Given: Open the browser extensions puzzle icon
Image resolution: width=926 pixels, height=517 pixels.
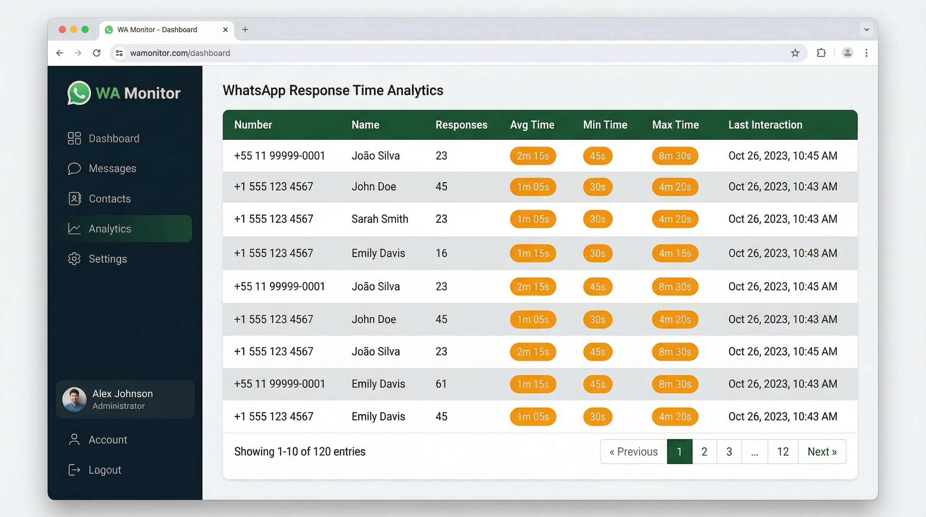Looking at the screenshot, I should click(x=821, y=53).
